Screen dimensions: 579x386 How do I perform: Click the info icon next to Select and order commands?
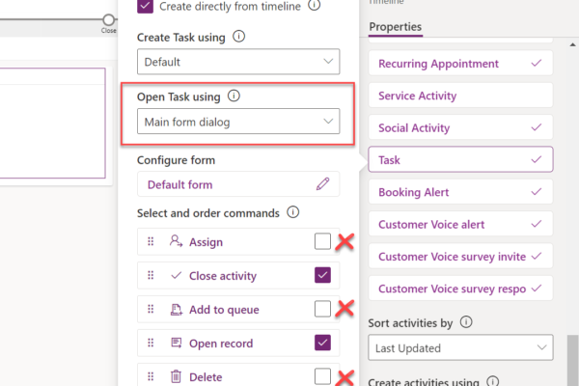pyautogui.click(x=292, y=212)
